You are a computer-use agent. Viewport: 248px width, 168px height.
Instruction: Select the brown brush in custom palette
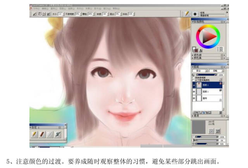coord(42,134)
